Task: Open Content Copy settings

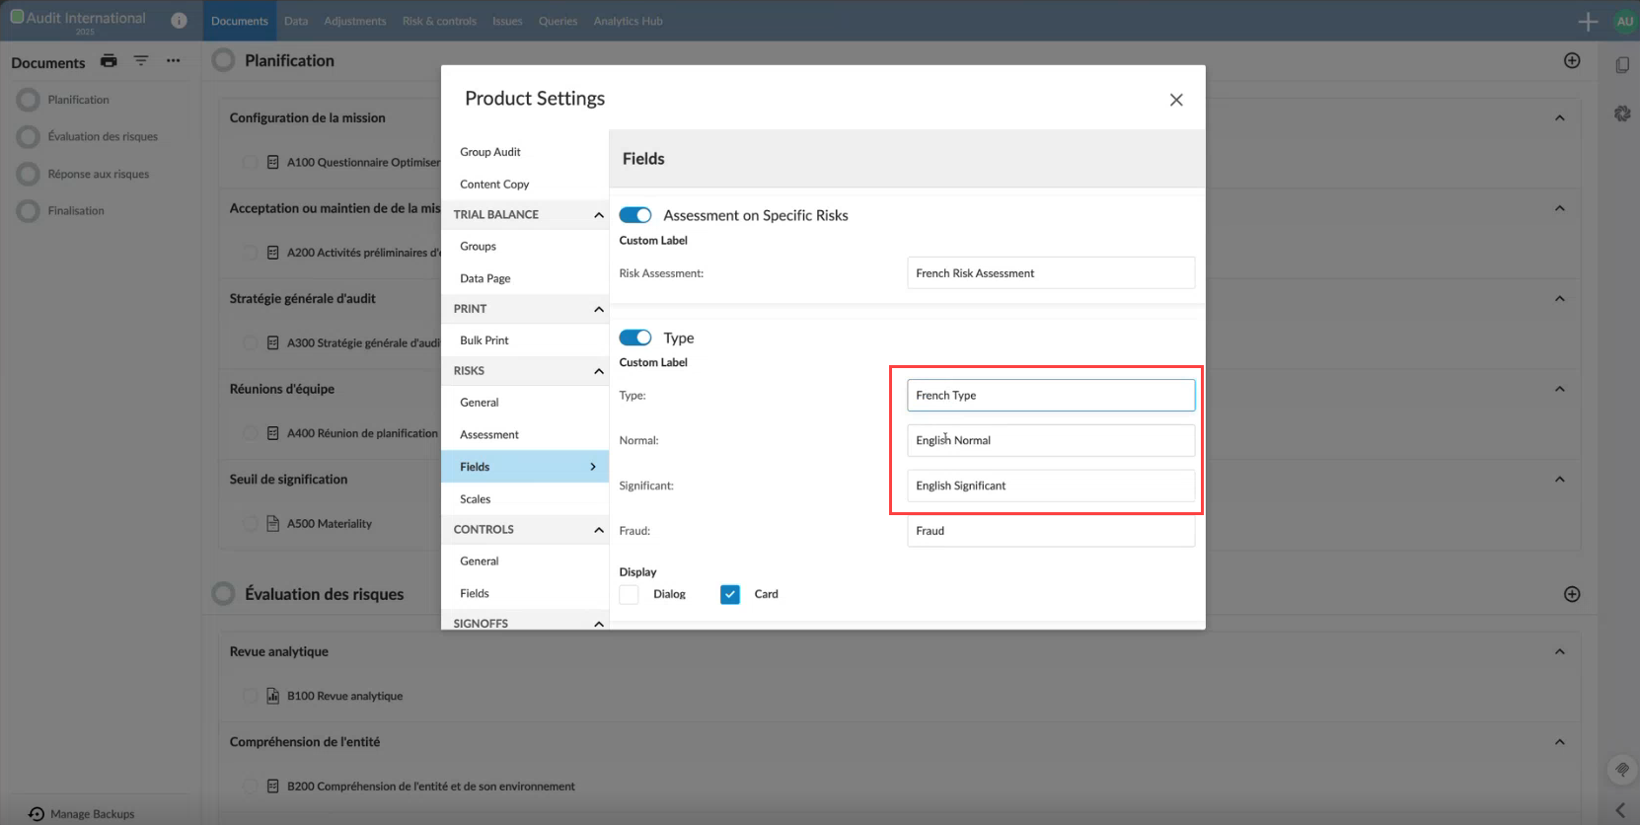Action: pos(525,185)
